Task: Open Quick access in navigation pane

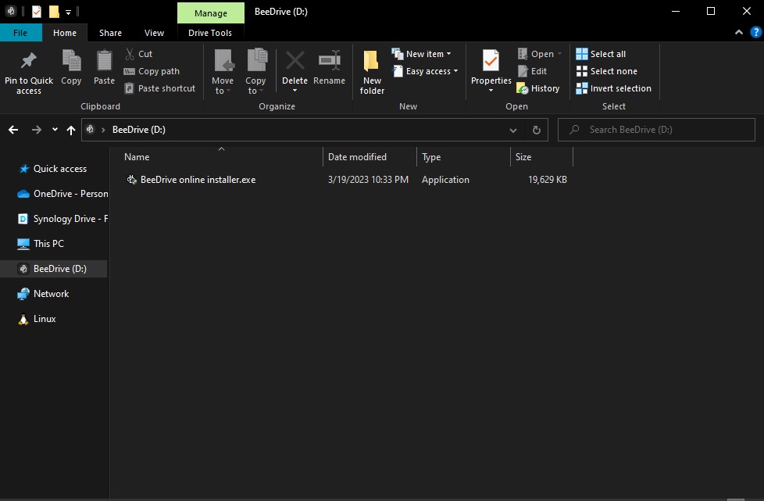Action: click(60, 169)
